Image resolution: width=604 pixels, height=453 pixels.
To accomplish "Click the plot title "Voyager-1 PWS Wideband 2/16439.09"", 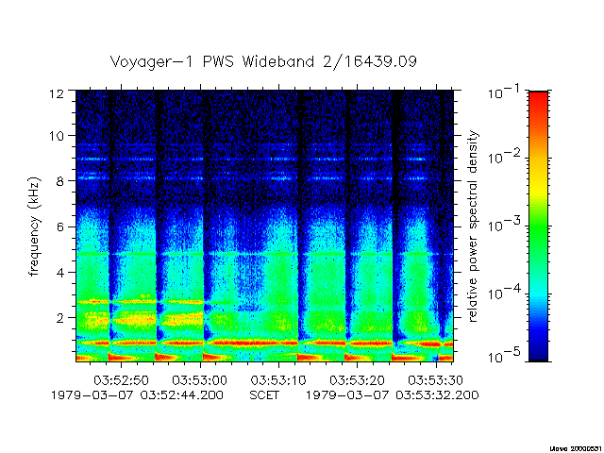I will click(263, 61).
